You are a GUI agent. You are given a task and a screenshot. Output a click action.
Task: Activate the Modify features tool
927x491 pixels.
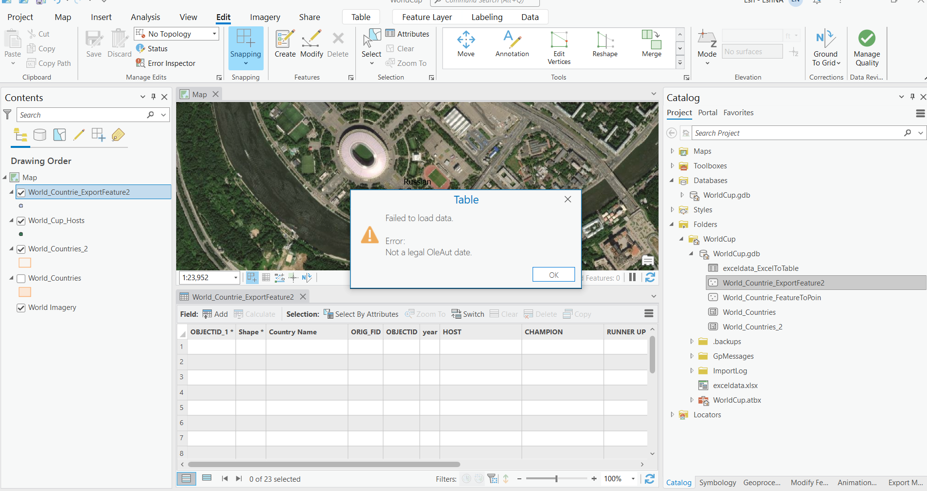[311, 44]
